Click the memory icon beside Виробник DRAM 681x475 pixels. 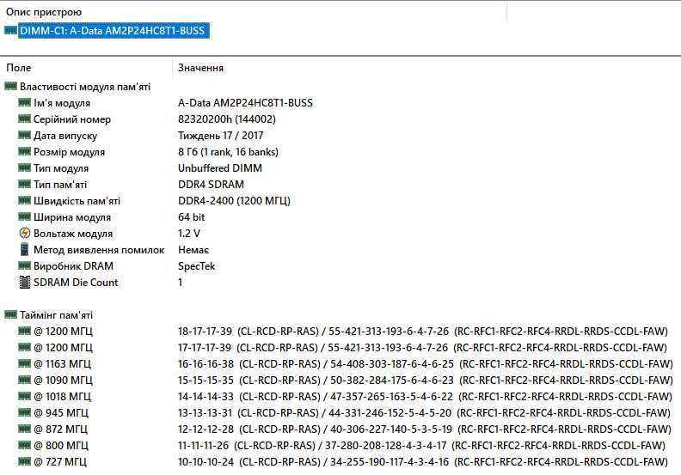point(24,265)
